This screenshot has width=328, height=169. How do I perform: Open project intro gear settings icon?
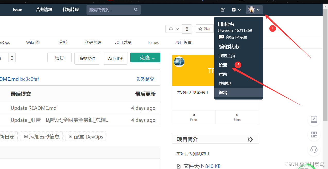click(250, 140)
